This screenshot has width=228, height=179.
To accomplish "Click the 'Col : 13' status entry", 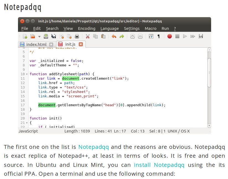I will pos(138,131).
